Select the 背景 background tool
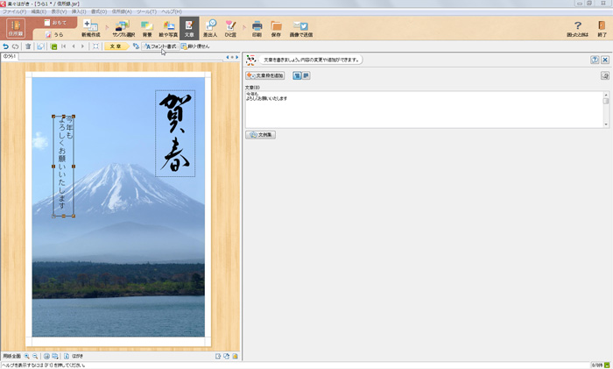The width and height of the screenshot is (613, 369). [x=147, y=28]
